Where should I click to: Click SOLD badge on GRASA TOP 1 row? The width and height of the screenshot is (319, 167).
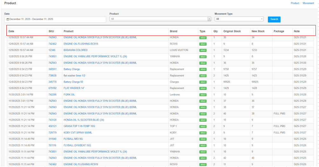203,126
